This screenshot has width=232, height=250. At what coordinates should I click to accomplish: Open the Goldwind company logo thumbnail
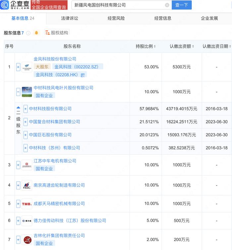coord(27,67)
